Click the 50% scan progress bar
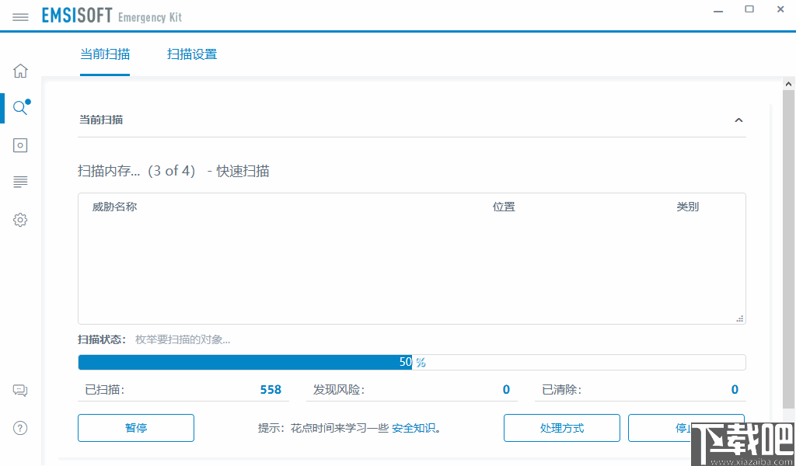The height and width of the screenshot is (466, 796). point(411,361)
